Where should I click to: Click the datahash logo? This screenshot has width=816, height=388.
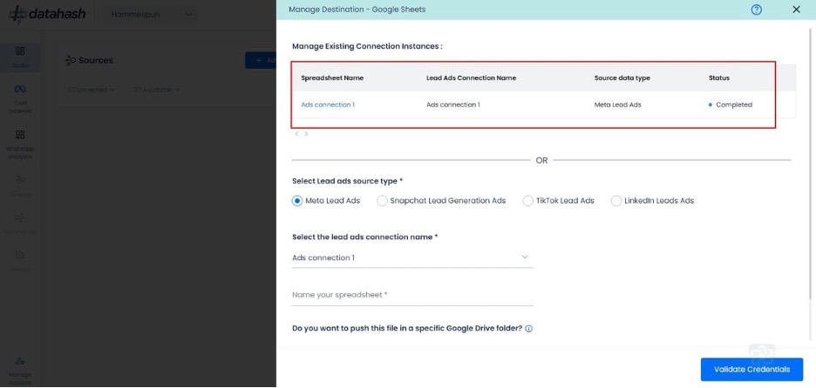47,14
